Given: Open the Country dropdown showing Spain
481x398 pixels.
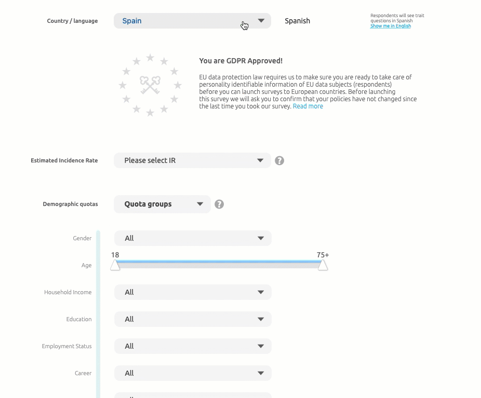Looking at the screenshot, I should pos(192,21).
